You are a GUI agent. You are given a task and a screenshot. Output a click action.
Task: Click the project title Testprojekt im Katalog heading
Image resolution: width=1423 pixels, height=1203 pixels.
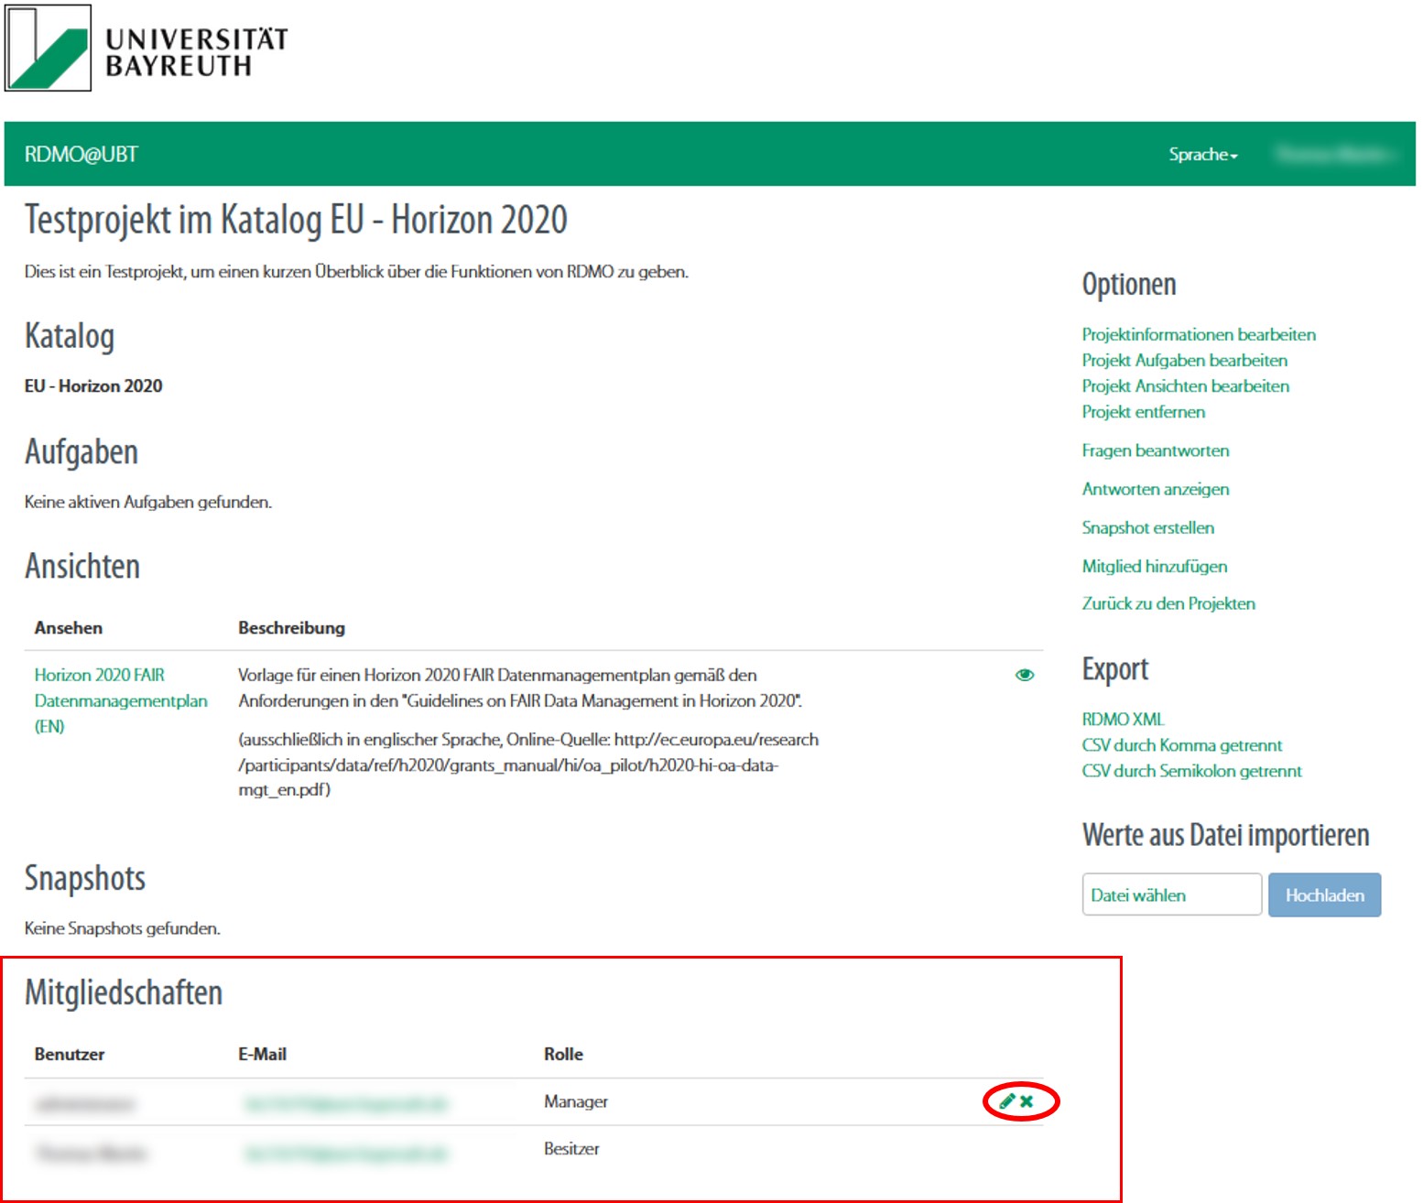point(296,220)
